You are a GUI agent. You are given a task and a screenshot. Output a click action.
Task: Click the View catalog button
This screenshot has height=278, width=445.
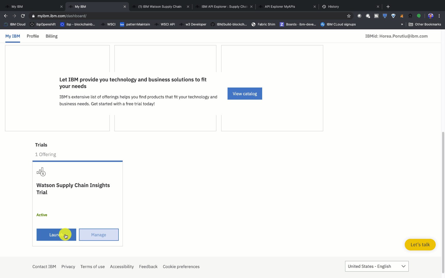click(x=245, y=94)
